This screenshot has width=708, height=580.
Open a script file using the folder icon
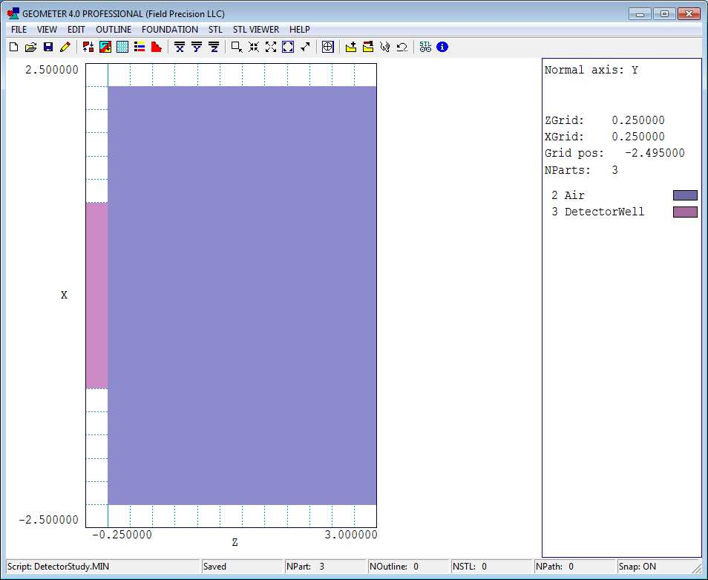point(30,47)
